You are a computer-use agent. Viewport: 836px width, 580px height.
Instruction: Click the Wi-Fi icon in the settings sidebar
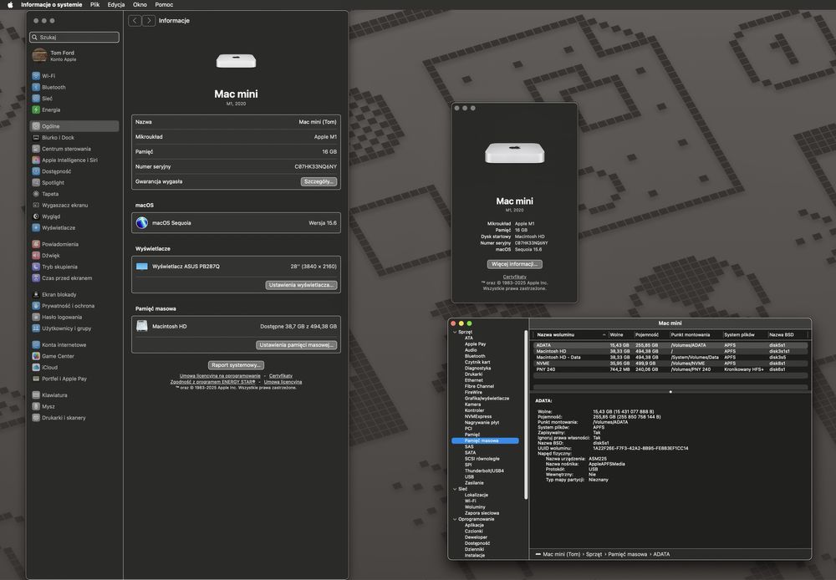[36, 76]
